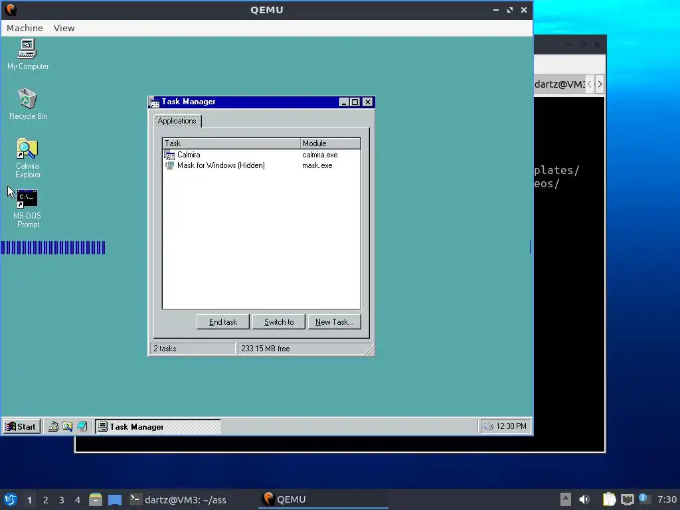Screen dimensions: 680x510
Task: Click the Task Manager taskbar button
Action: pos(157,427)
